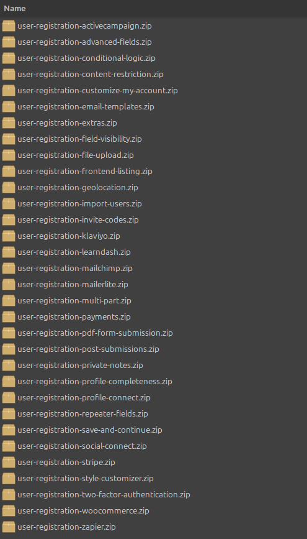Select file name user-registration-multi-part.zip
The image size is (307, 539).
tap(74, 300)
